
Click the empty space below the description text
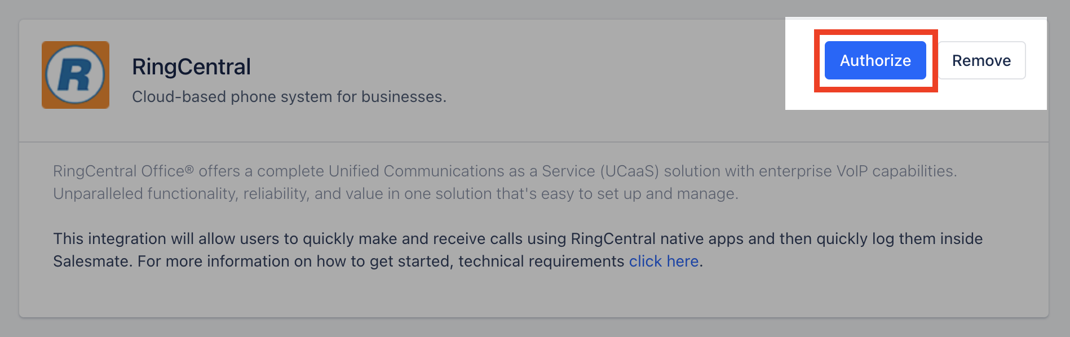click(533, 294)
